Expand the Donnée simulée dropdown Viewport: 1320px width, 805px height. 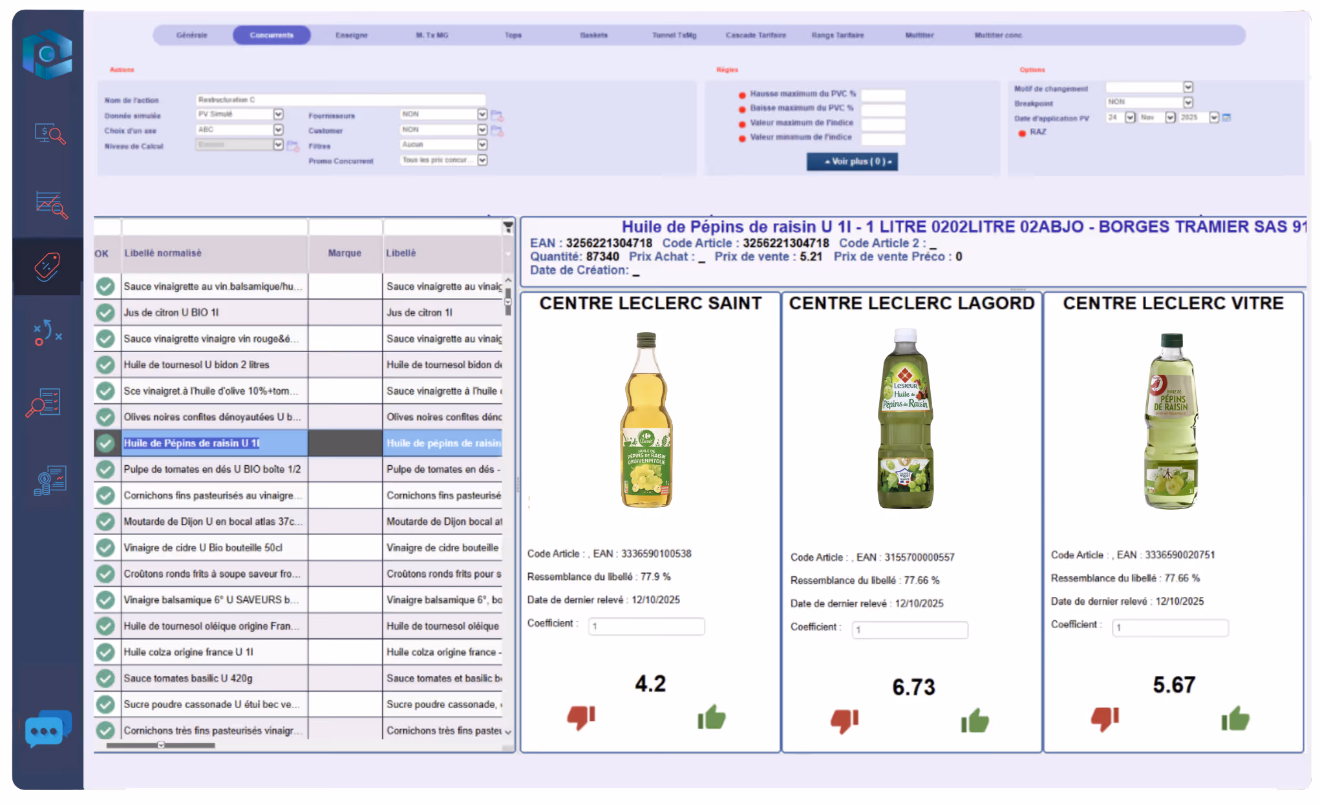(x=278, y=114)
